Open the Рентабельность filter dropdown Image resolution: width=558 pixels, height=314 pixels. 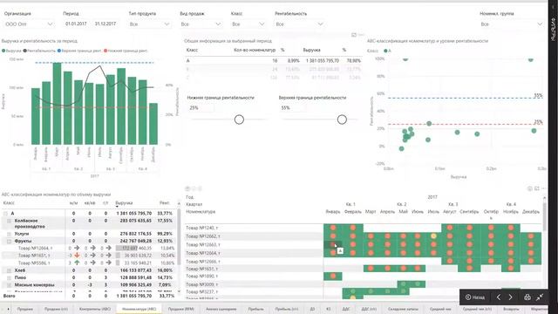pos(299,24)
